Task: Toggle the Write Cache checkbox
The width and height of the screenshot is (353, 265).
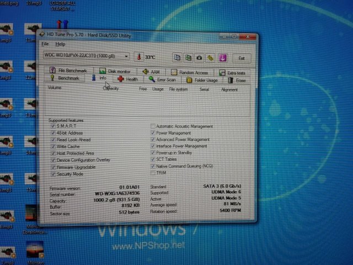Action: (52, 146)
